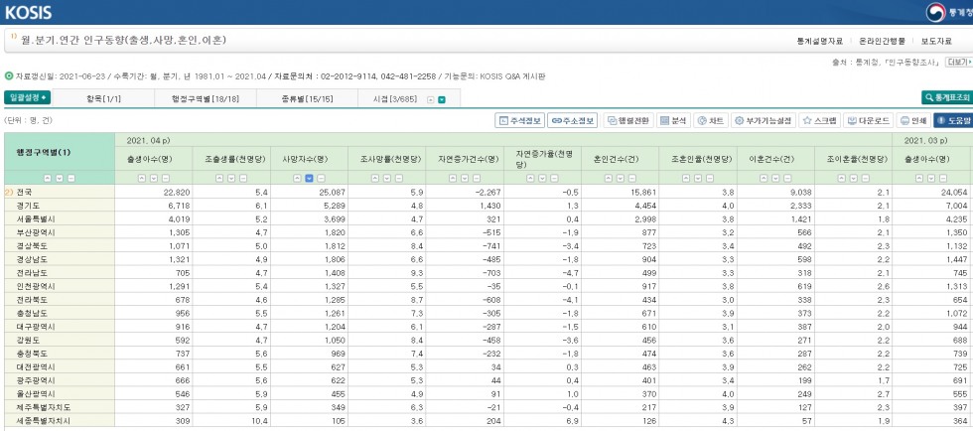Open 분석 analysis tool

[673, 120]
